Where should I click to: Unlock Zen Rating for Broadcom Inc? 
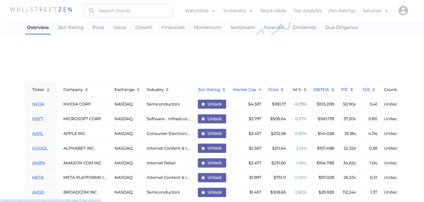point(212,192)
